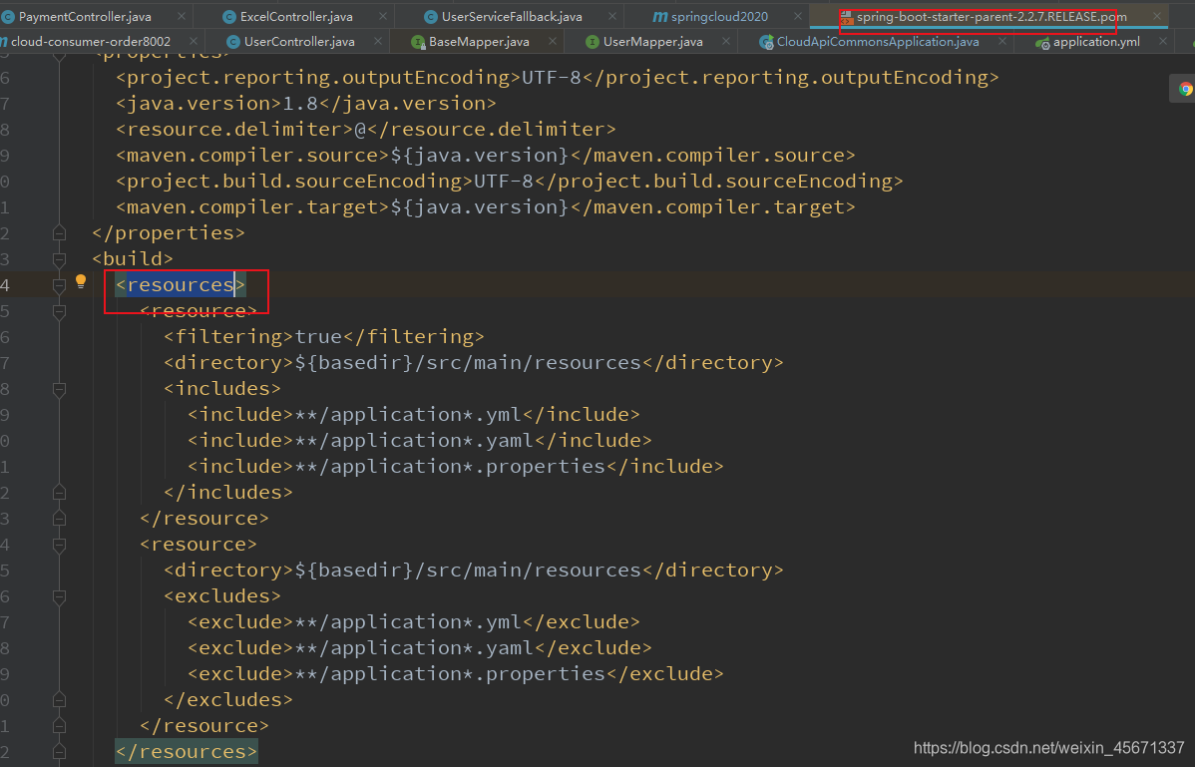Close the cloud-consumer-order8002 tab
Screen dimensions: 1195x767
193,41
